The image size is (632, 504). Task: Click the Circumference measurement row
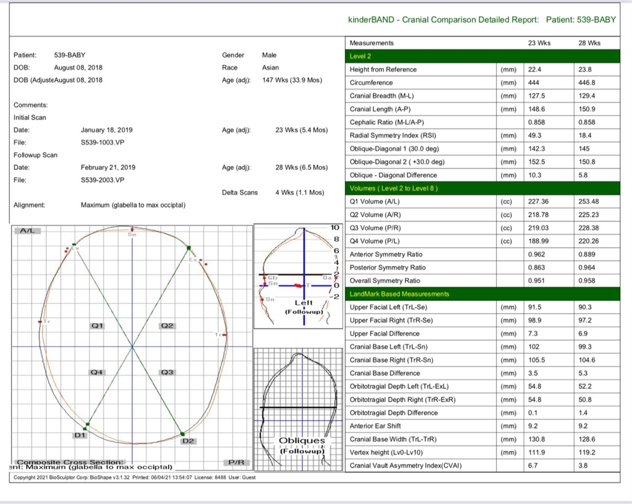pos(371,83)
